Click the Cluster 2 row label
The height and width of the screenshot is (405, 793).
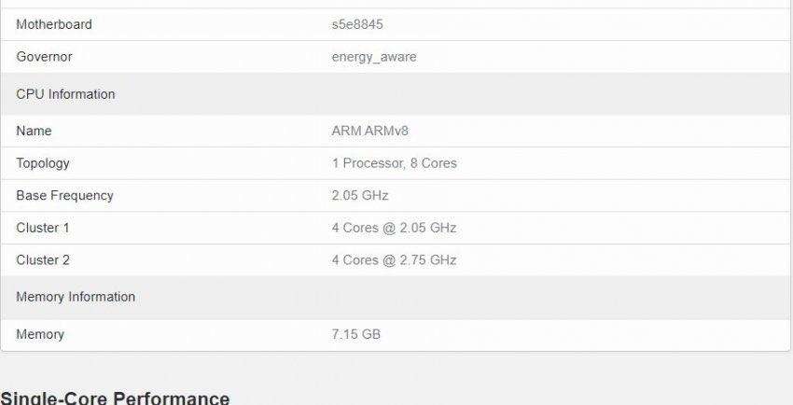coord(43,260)
